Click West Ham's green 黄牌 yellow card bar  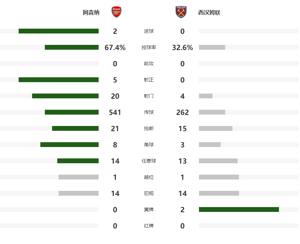[239, 209]
